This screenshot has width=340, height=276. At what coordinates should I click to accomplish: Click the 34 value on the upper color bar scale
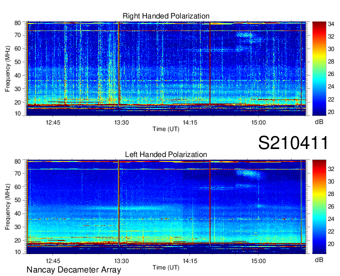tap(331, 24)
